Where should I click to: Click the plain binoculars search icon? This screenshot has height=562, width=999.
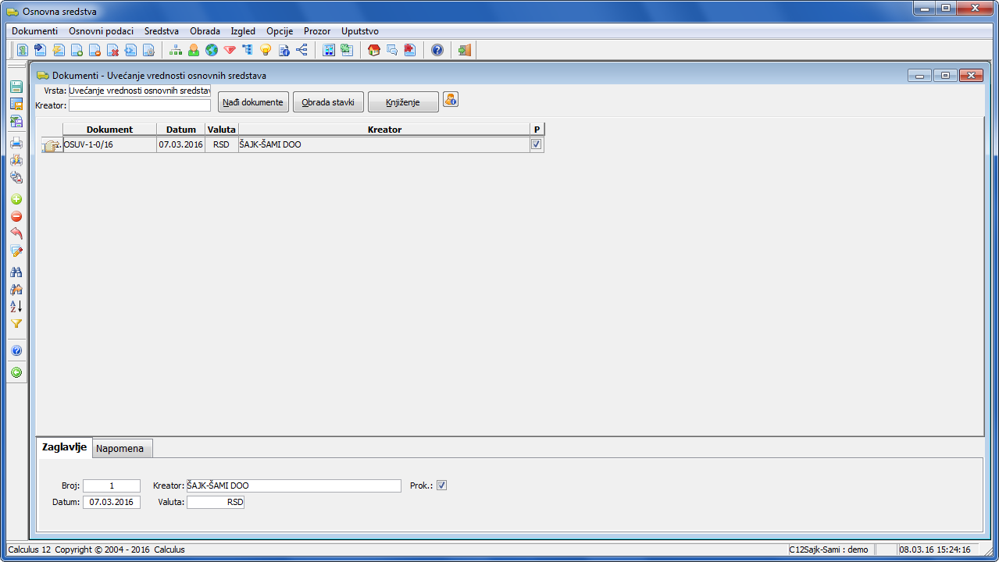coord(16,272)
